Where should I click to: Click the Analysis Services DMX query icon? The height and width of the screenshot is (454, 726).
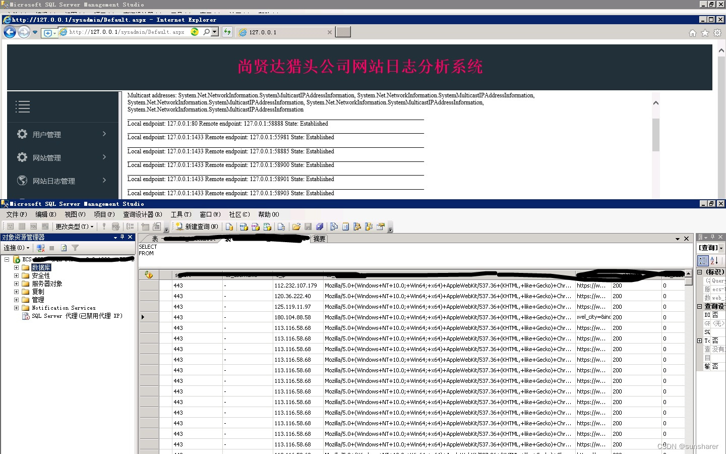click(x=256, y=226)
